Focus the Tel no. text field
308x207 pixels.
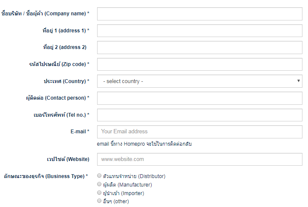click(199, 115)
